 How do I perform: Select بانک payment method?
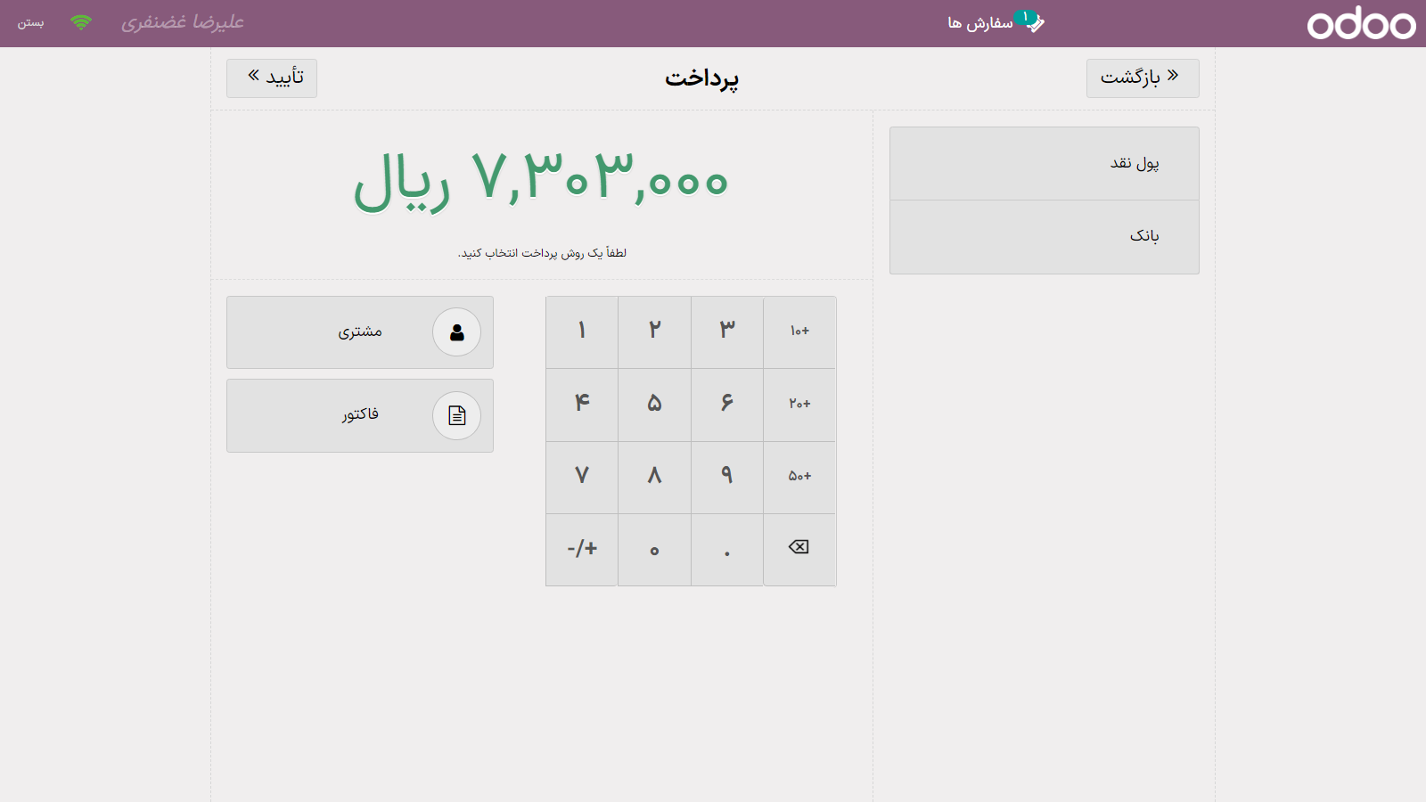point(1044,236)
